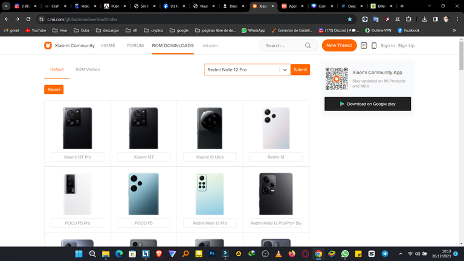The width and height of the screenshot is (464, 261).
Task: Open the Chrome downloads icon
Action: click(424, 19)
